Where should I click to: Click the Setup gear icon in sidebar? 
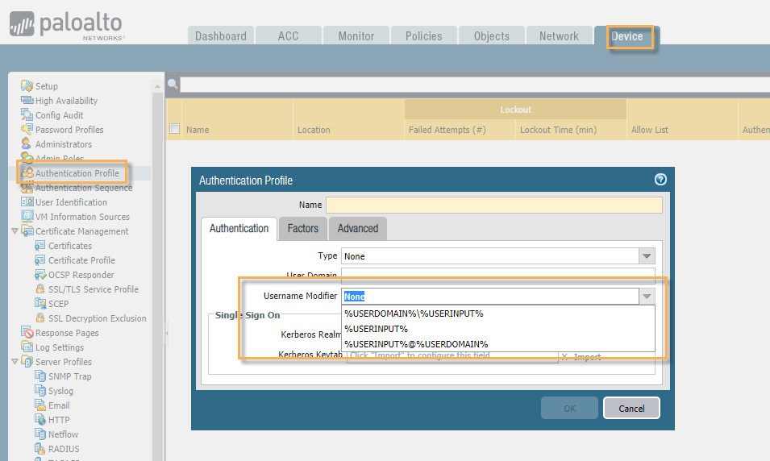click(27, 86)
